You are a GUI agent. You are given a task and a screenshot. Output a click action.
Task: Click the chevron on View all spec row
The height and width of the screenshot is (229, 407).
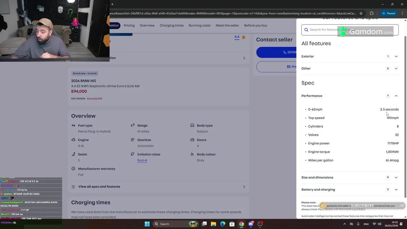point(244,187)
